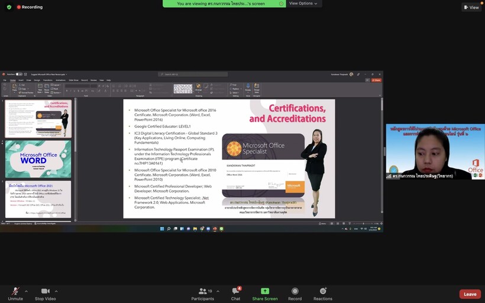Image resolution: width=485 pixels, height=303 pixels.
Task: Expand video options arrow next to Stop Video
Action: click(x=56, y=291)
